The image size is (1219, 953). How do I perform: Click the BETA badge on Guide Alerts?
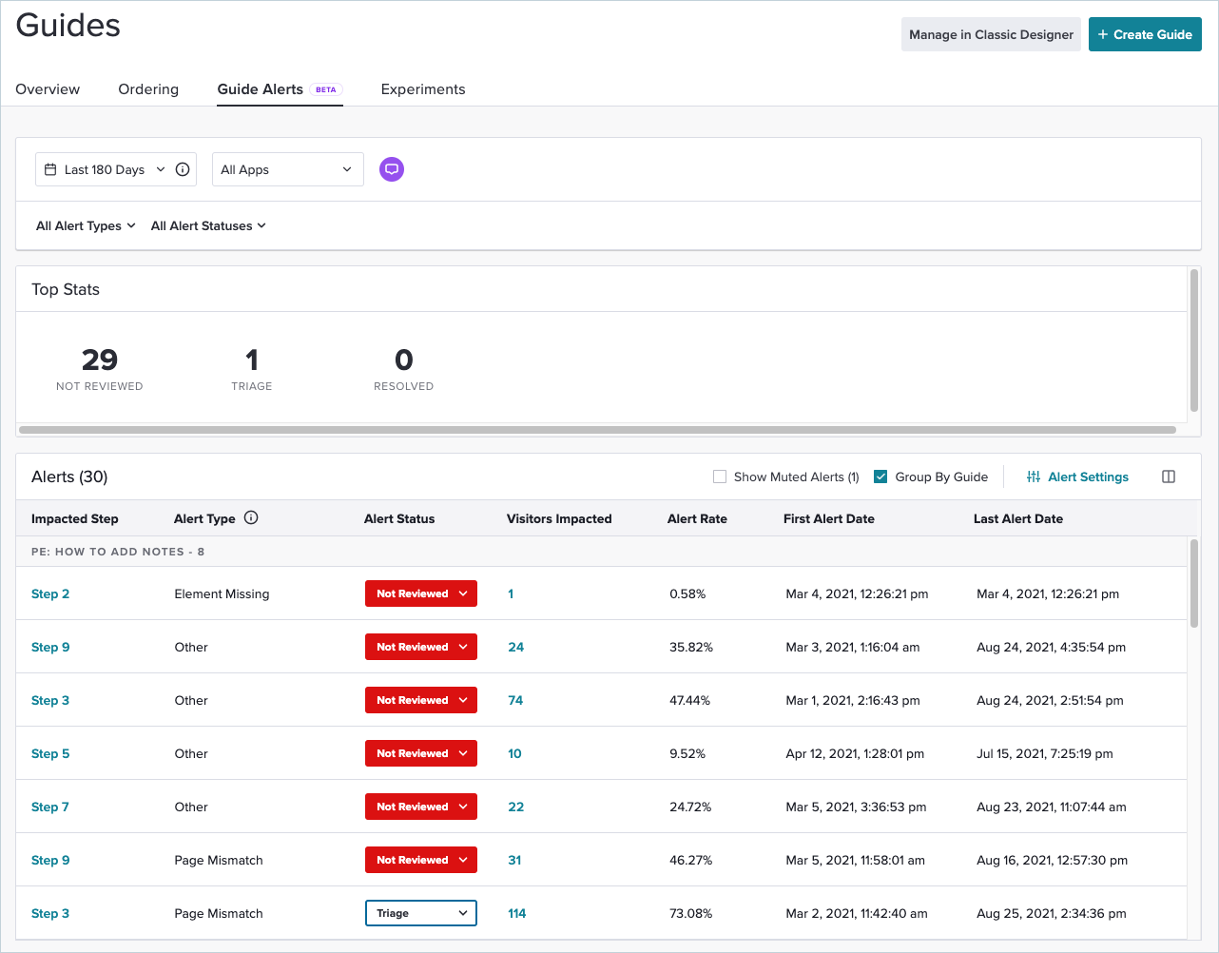click(326, 89)
